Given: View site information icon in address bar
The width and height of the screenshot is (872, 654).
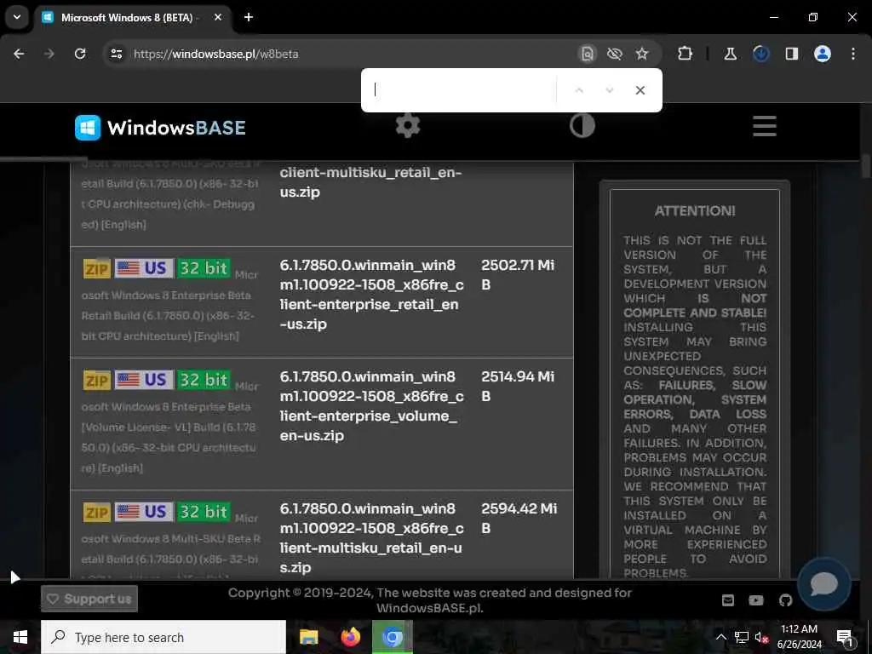Looking at the screenshot, I should point(117,54).
